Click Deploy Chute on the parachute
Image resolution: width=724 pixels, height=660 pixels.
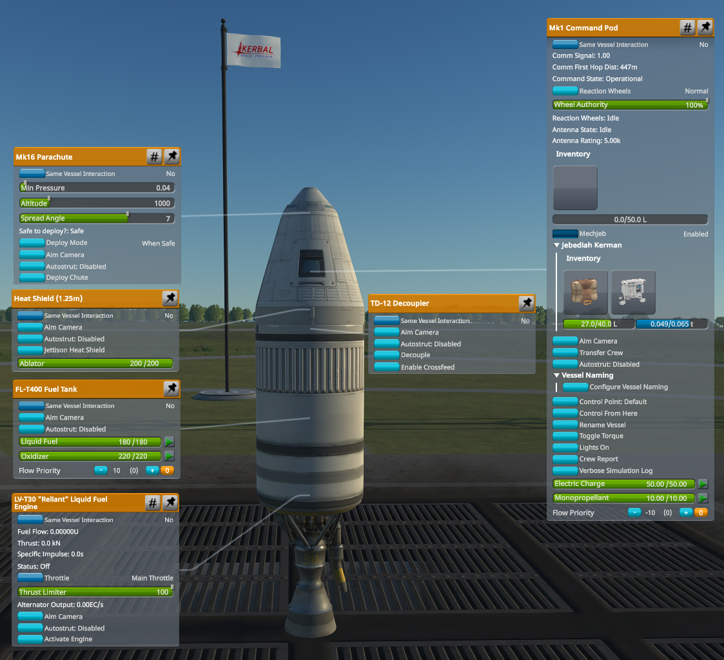(x=32, y=277)
